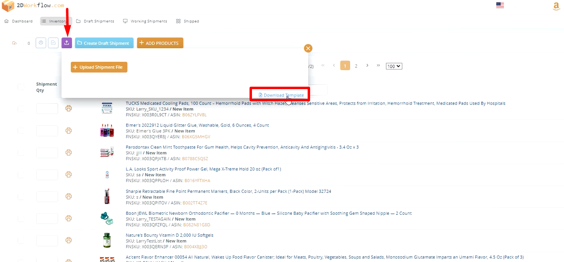The height and width of the screenshot is (262, 564).
Task: Close the upload popup with orange X
Action: [308, 48]
